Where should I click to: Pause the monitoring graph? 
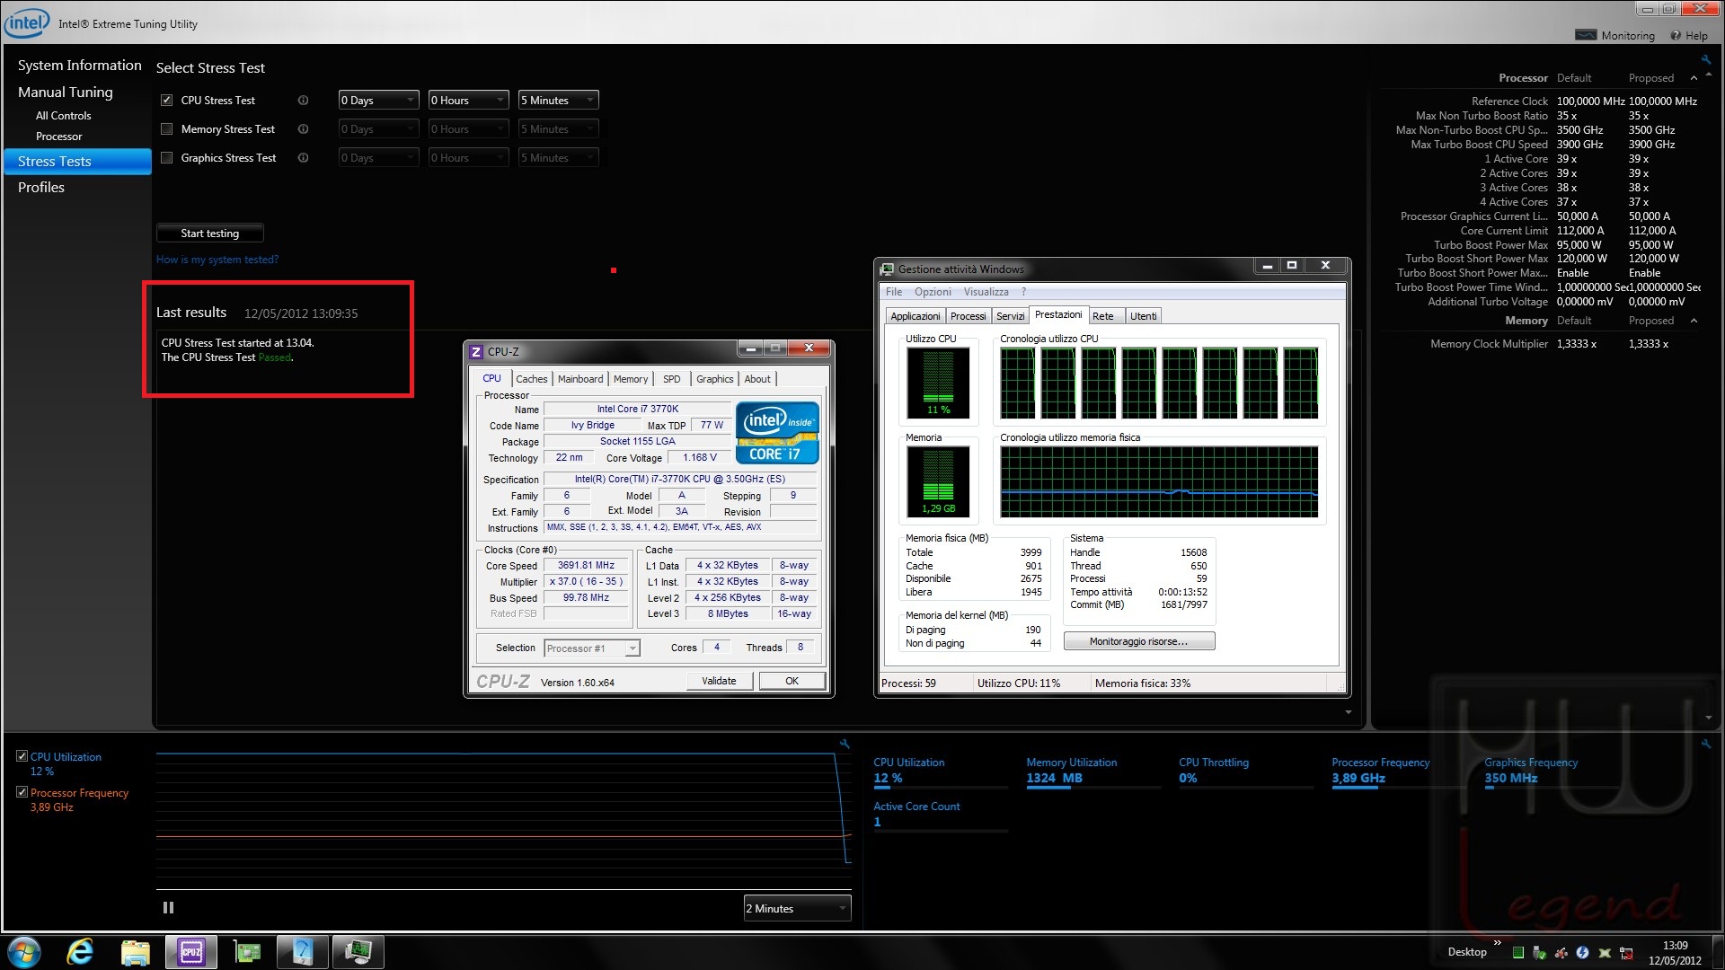click(x=168, y=908)
